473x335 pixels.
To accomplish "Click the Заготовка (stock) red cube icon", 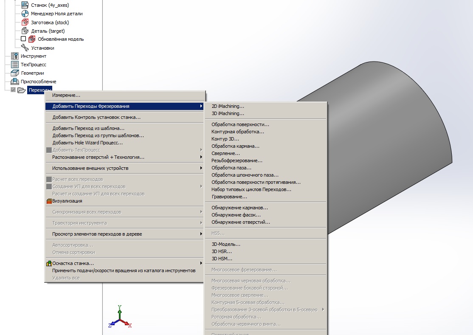I will (25, 23).
